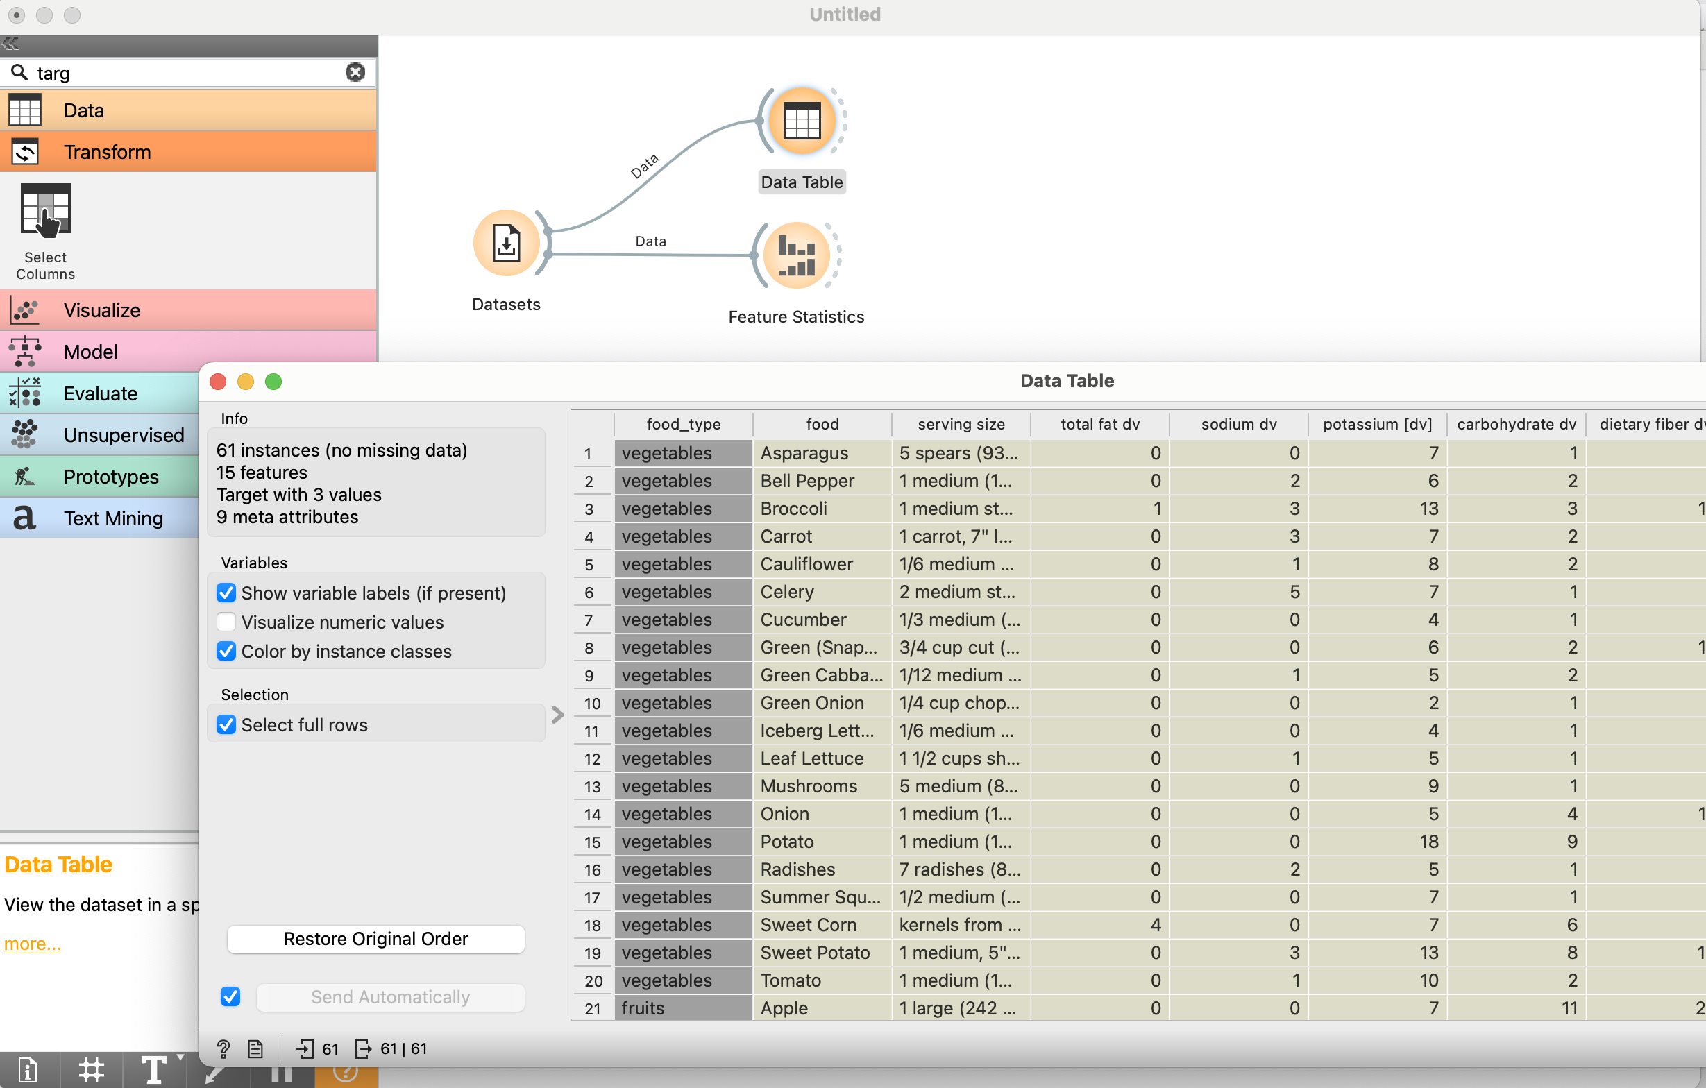Click the Cucumber food cell

tap(822, 620)
